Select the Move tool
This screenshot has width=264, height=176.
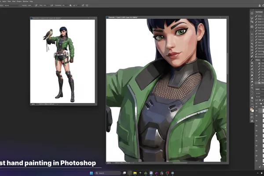tap(252, 34)
